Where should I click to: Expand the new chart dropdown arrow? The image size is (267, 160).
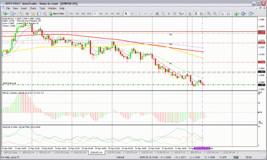click(8, 14)
